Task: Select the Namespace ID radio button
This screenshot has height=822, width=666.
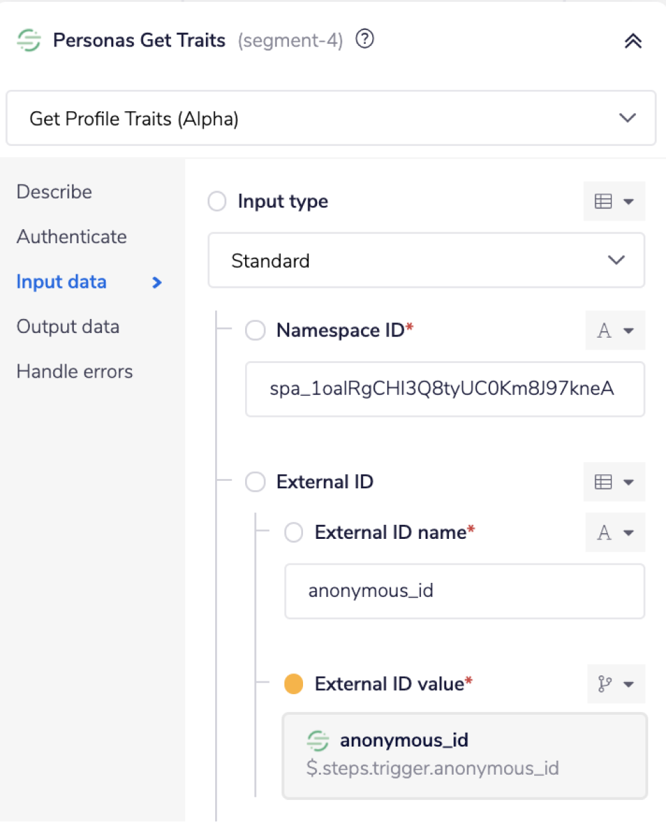Action: pyautogui.click(x=255, y=330)
